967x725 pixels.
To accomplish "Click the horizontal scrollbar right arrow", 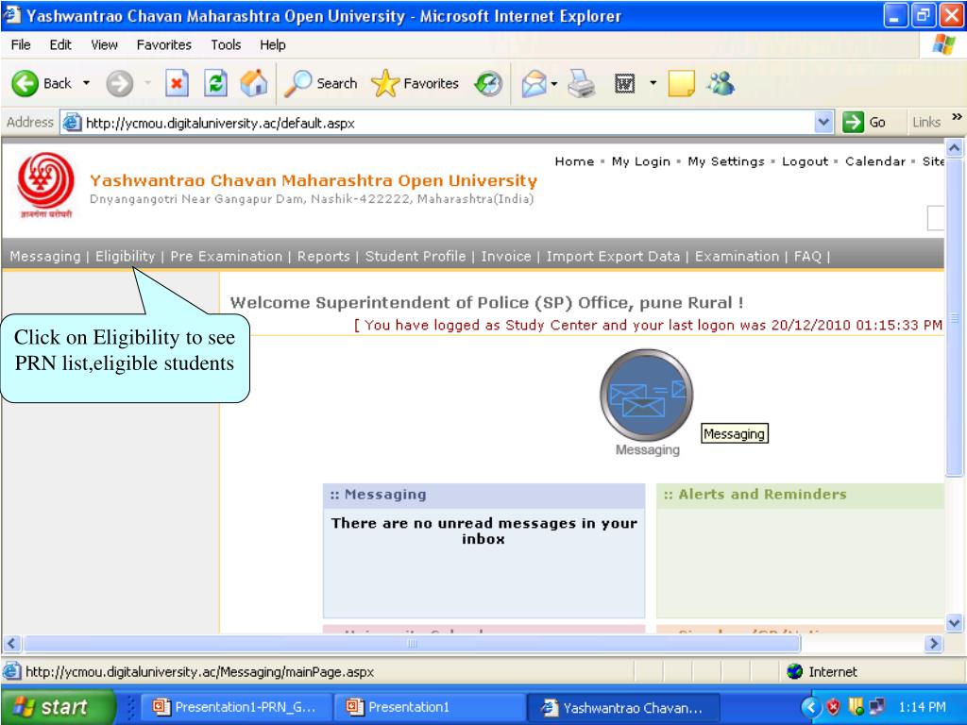I will point(934,644).
